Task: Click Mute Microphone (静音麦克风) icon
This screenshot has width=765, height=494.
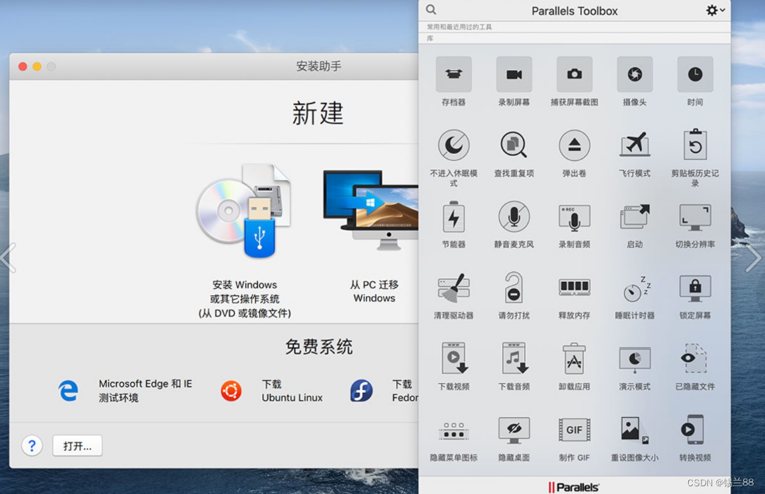Action: 514,217
